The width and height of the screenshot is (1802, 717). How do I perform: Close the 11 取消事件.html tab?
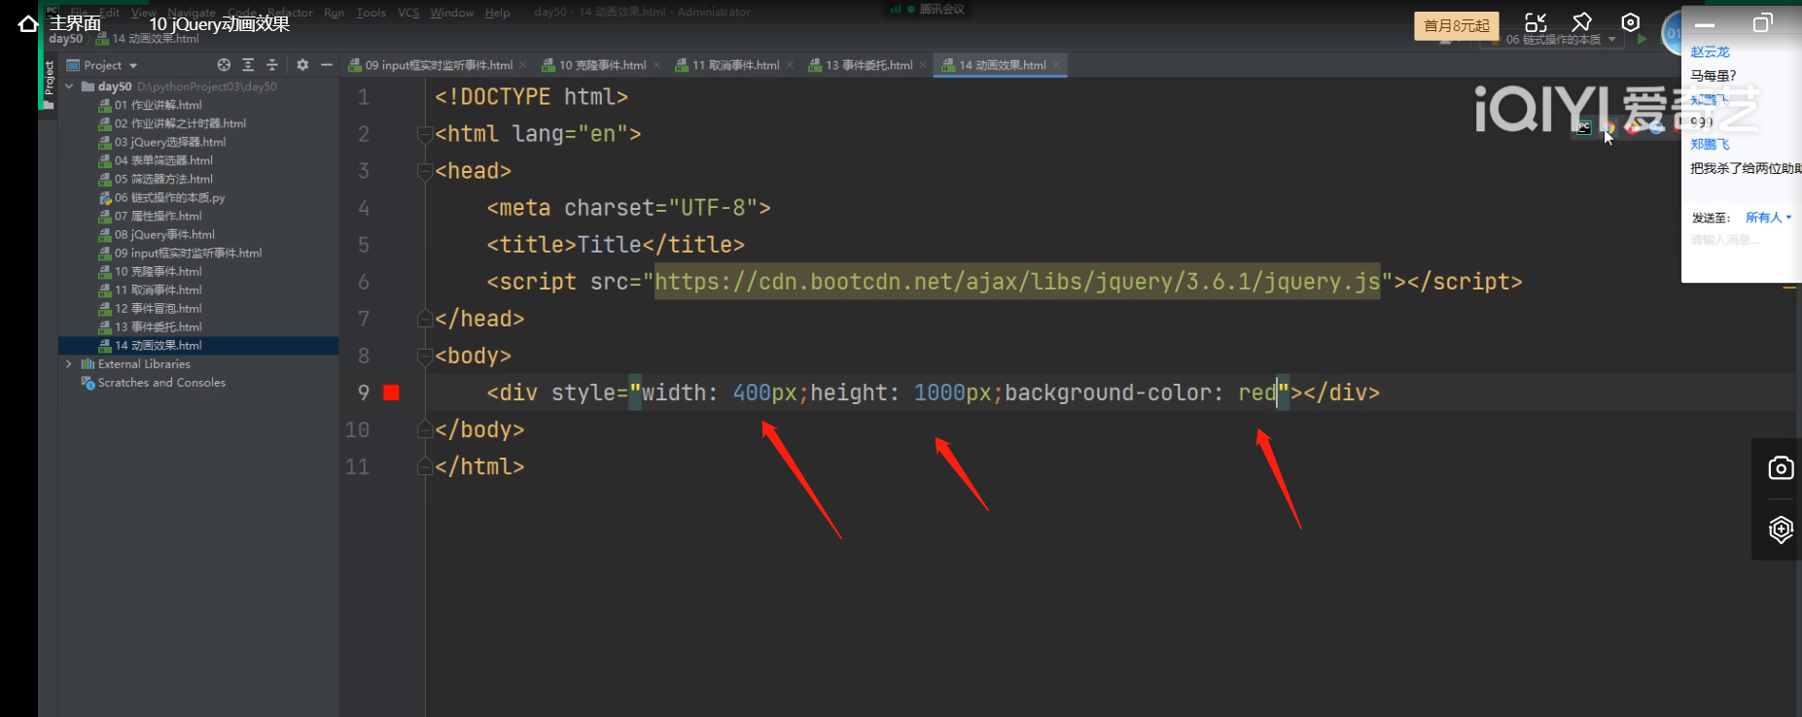pos(790,65)
